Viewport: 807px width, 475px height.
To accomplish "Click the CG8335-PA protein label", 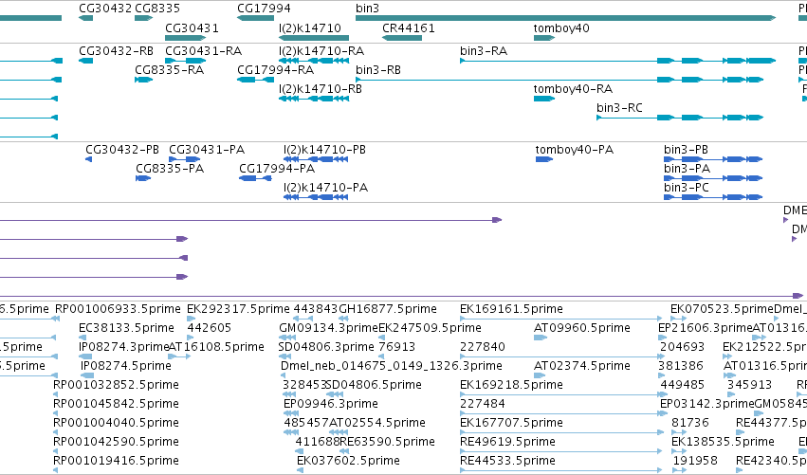I will point(170,169).
